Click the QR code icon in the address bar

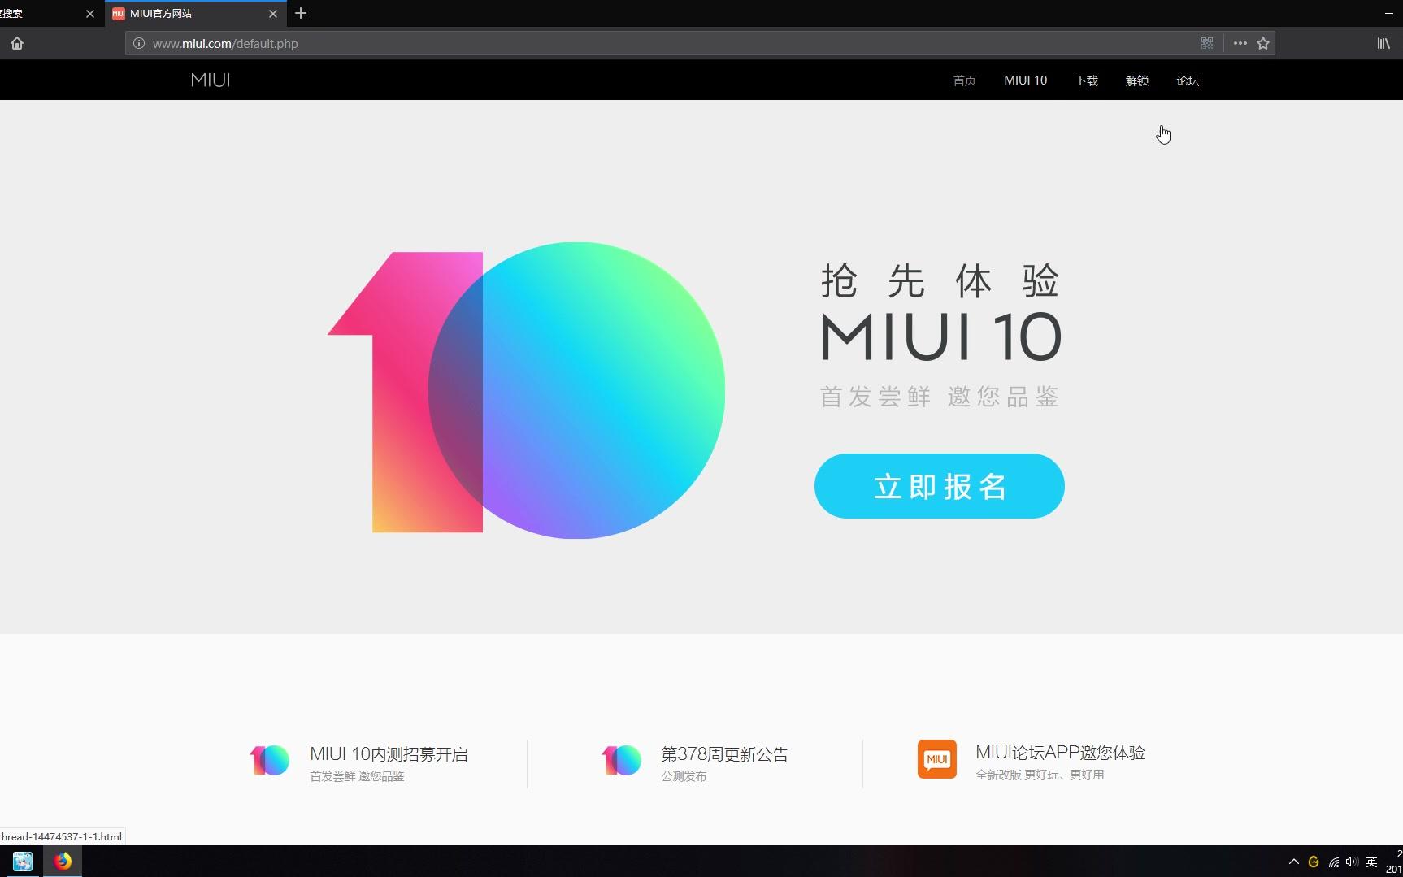click(1206, 43)
